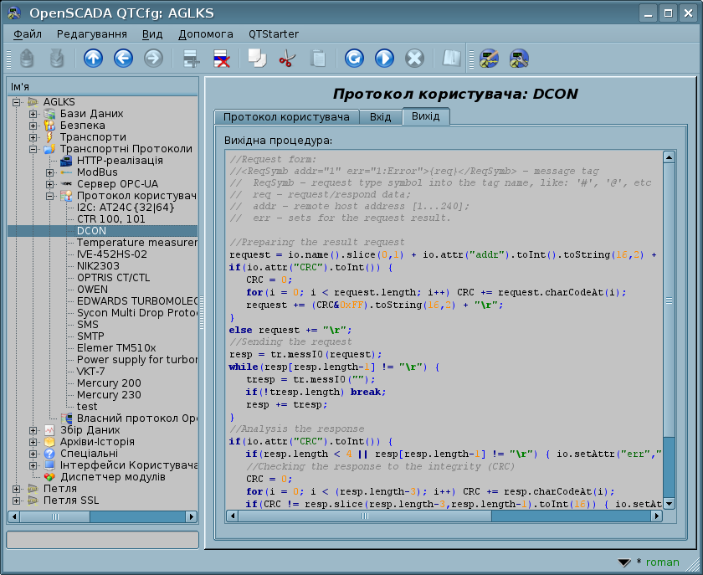Expand the Бази Даних tree node
The width and height of the screenshot is (703, 575).
coord(33,114)
